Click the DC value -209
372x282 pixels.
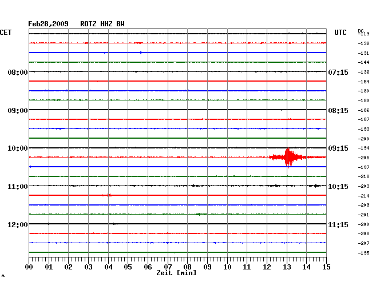pos(363,205)
